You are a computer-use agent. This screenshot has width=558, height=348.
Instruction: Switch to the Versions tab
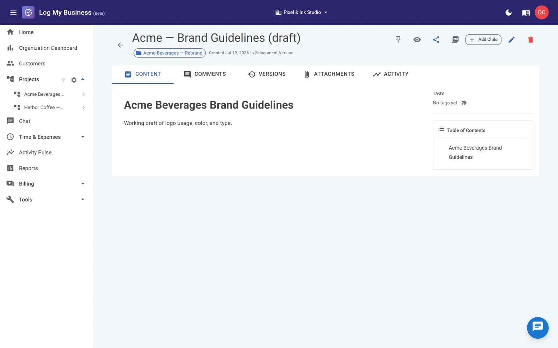tap(267, 74)
